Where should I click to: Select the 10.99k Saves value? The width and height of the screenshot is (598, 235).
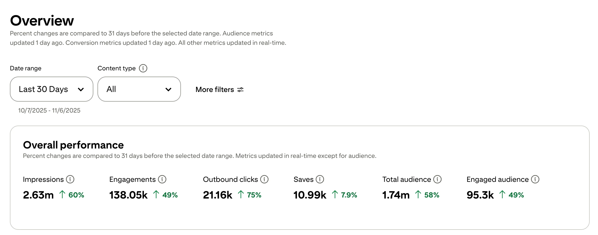(310, 195)
